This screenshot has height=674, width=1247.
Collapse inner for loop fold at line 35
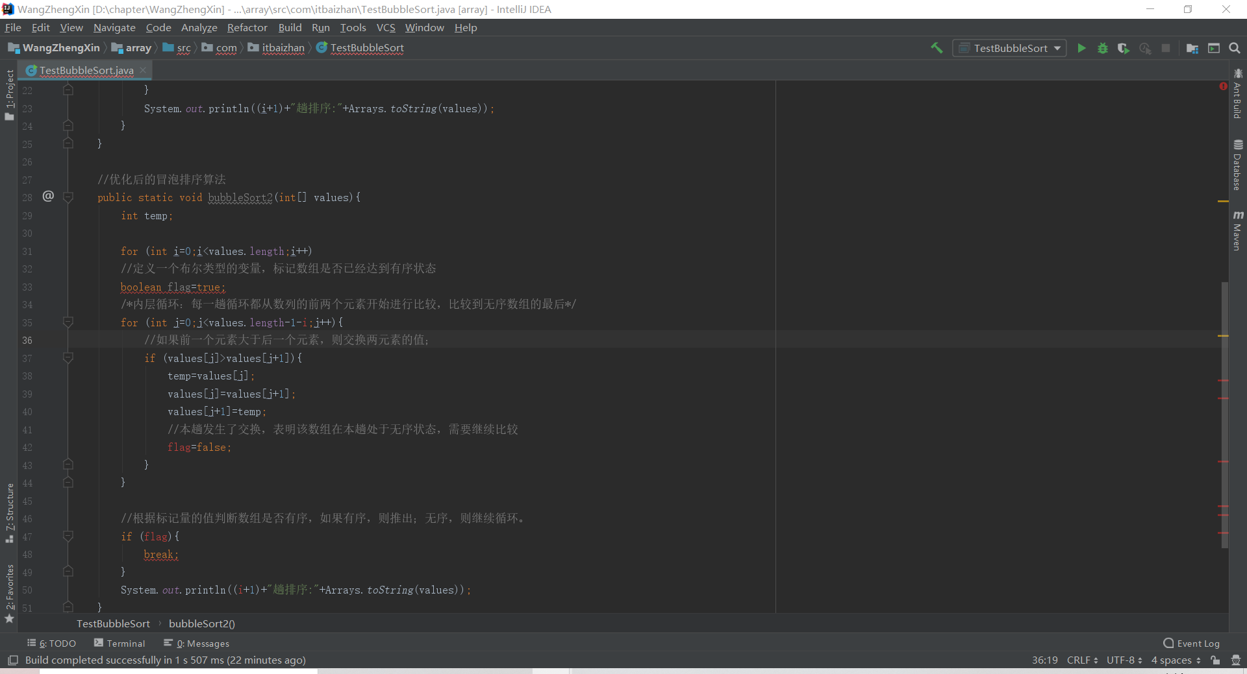point(68,322)
